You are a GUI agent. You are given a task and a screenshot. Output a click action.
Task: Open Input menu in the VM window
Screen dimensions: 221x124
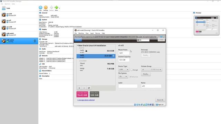click(92, 33)
